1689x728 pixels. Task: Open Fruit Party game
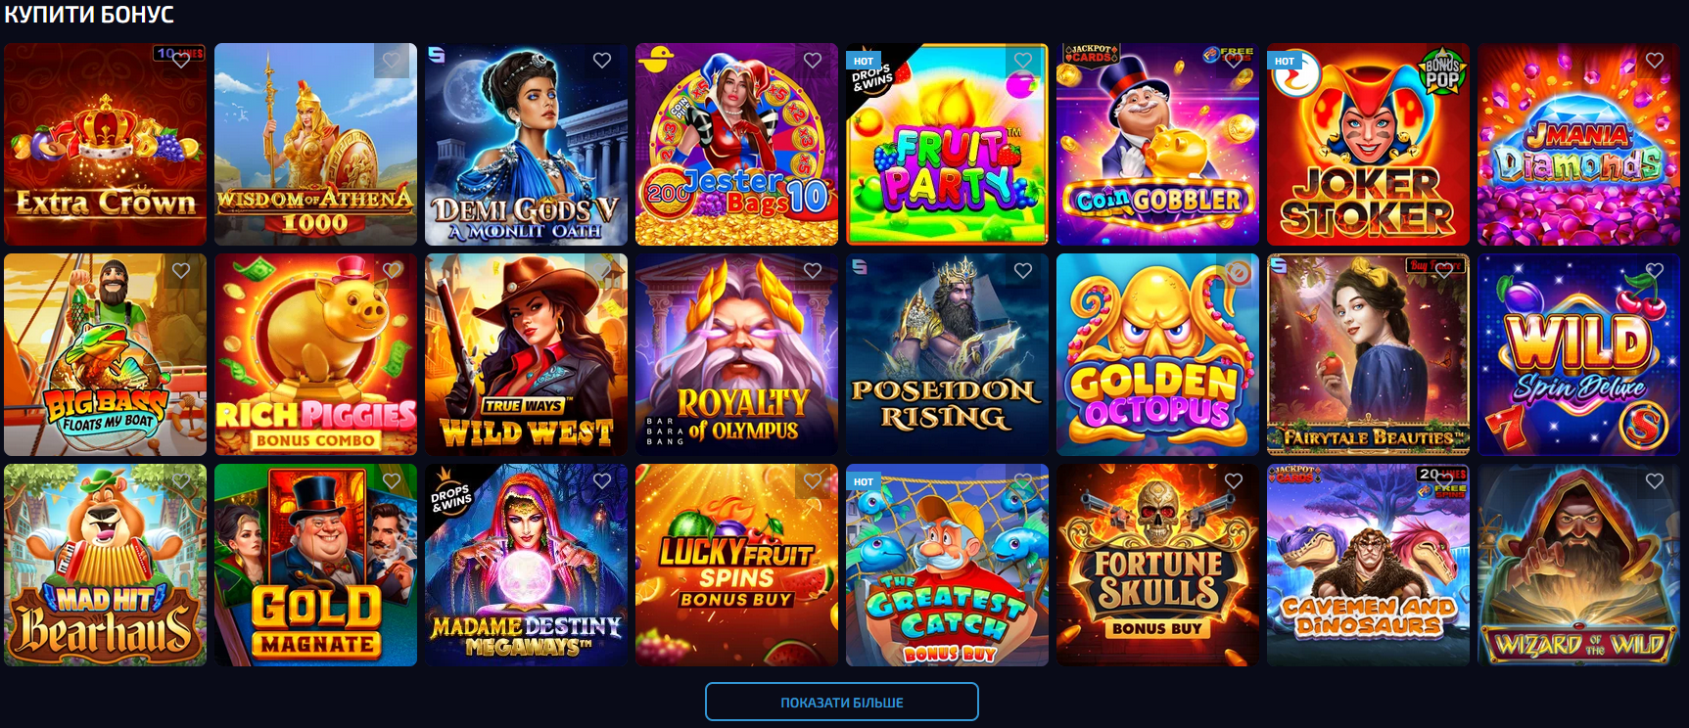pyautogui.click(x=947, y=144)
